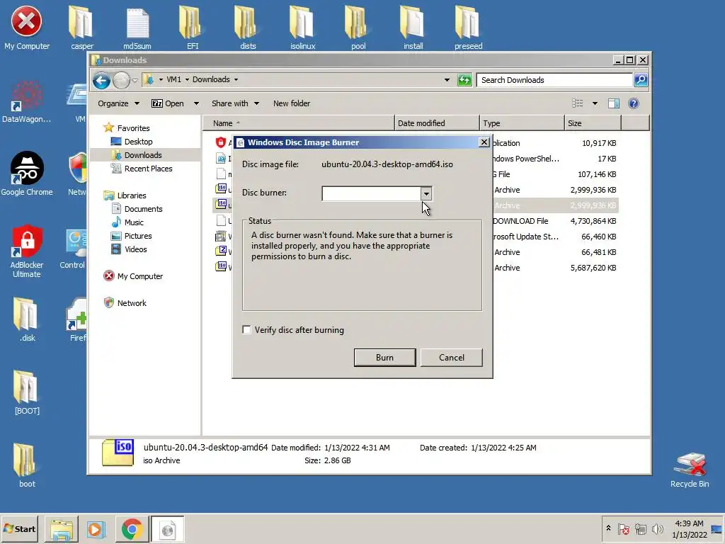Change view layout icon in Explorer
The height and width of the screenshot is (544, 725).
click(578, 103)
